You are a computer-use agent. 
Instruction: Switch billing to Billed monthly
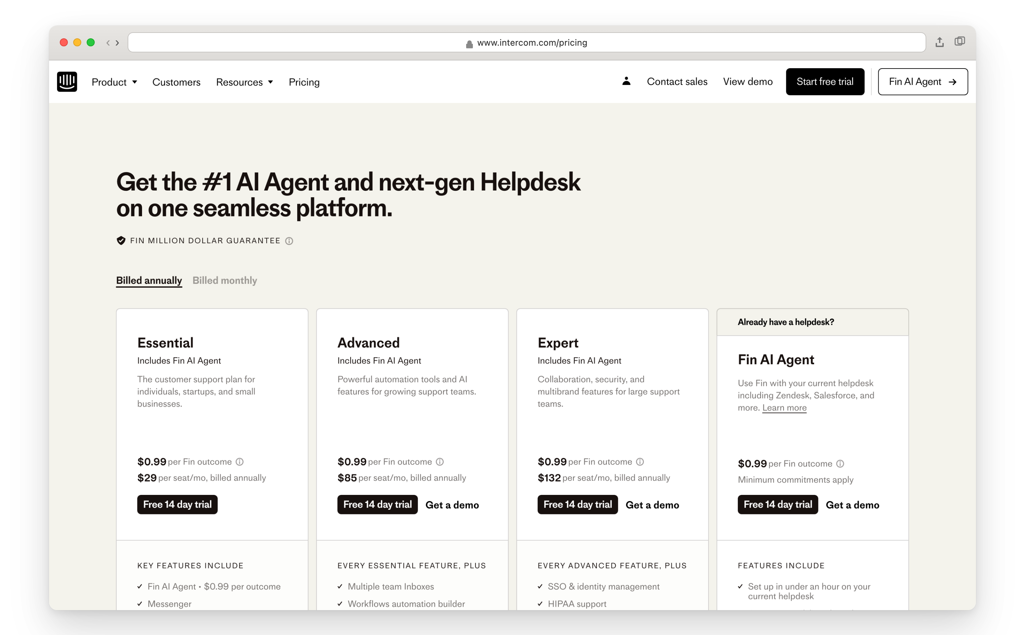(x=225, y=280)
